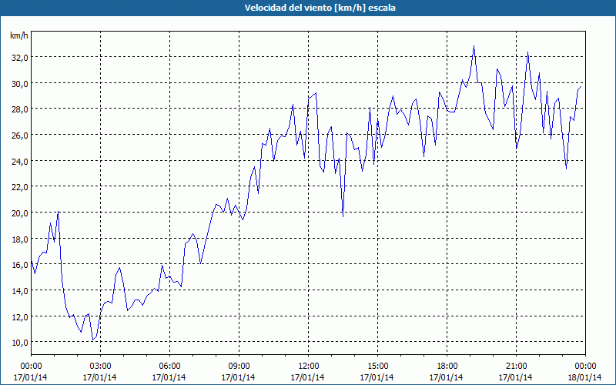Viewport: 616px width, 385px height.
Task: Click the 18,0 y-axis value
Action: [x=20, y=239]
